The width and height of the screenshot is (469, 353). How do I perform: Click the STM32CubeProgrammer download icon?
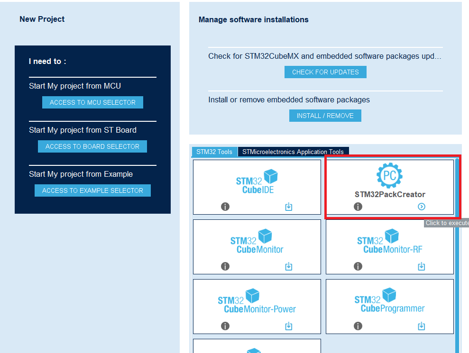pos(422,326)
